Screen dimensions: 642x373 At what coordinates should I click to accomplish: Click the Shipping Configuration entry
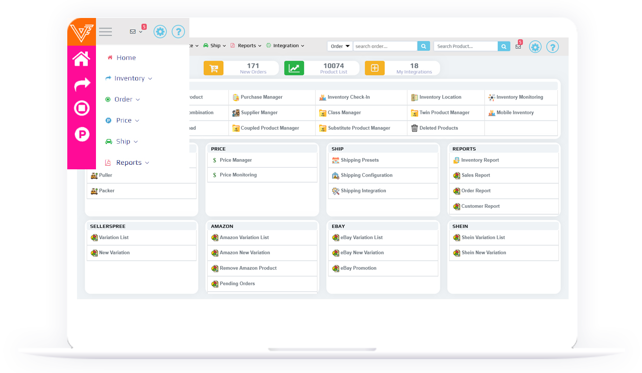pyautogui.click(x=365, y=175)
